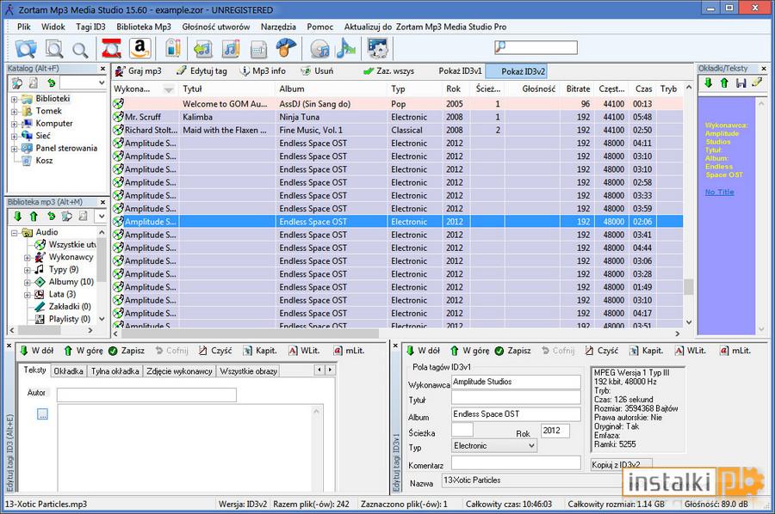Image resolution: width=775 pixels, height=514 pixels.
Task: Expand the Albumy (10) node
Action: pyautogui.click(x=28, y=282)
